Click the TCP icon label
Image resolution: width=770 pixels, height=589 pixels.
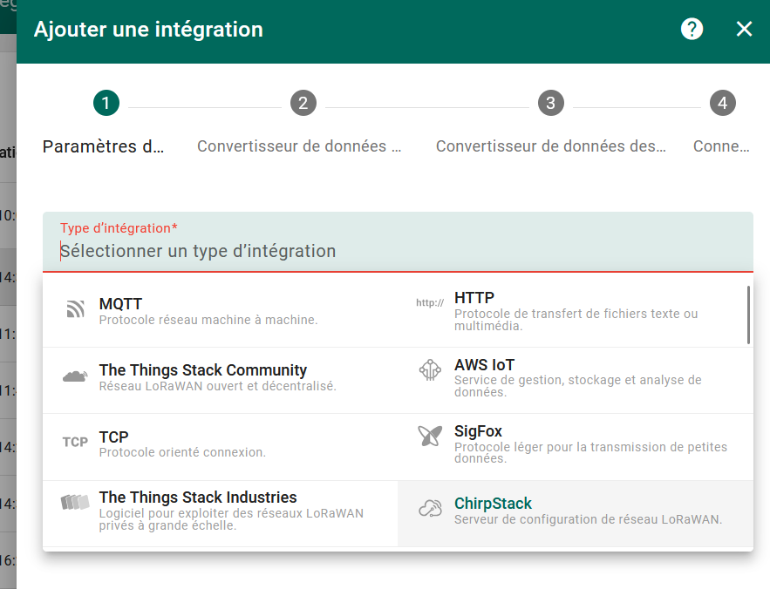point(75,443)
